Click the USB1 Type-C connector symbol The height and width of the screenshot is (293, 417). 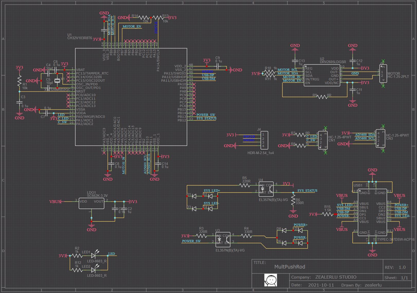coord(372,212)
